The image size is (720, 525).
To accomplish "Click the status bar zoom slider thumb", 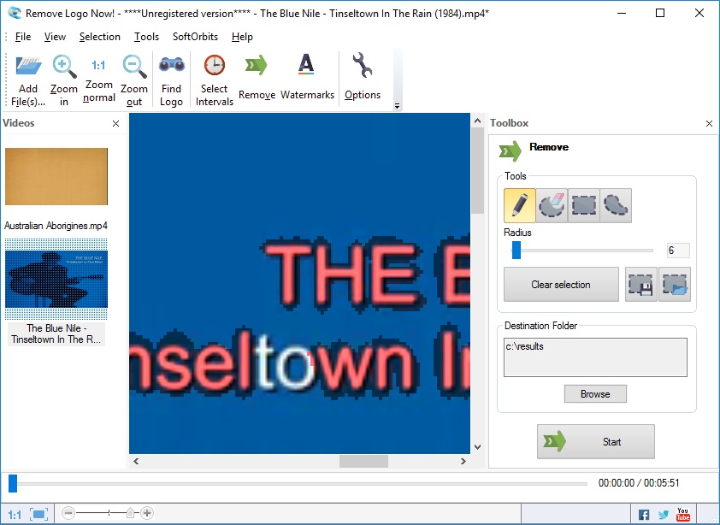I will 131,512.
